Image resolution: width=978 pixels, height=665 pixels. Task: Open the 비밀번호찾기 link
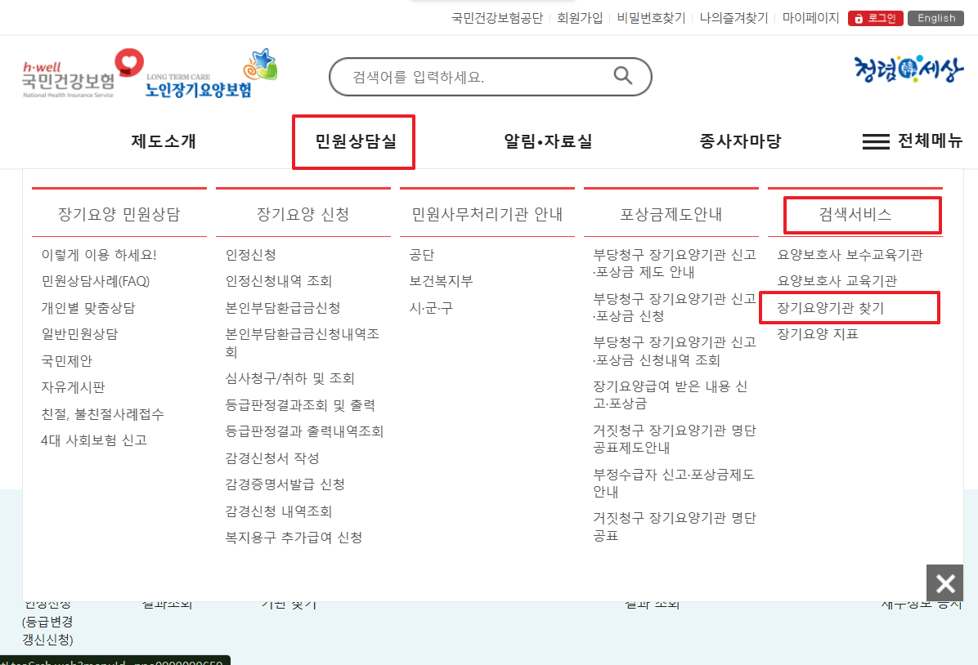pos(653,17)
